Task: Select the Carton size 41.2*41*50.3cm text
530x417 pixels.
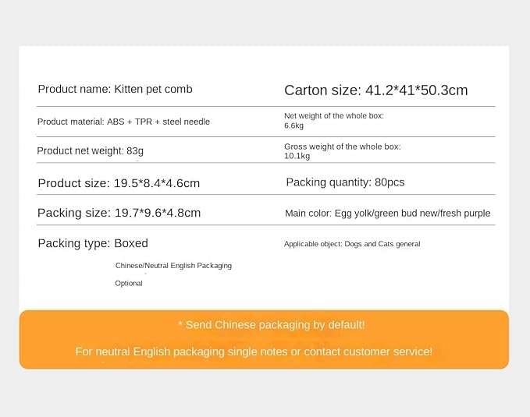Action: [x=375, y=90]
